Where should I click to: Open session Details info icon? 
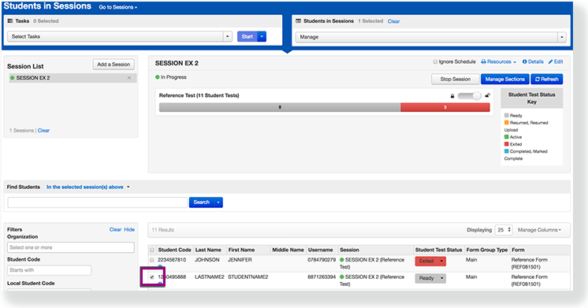click(x=525, y=61)
